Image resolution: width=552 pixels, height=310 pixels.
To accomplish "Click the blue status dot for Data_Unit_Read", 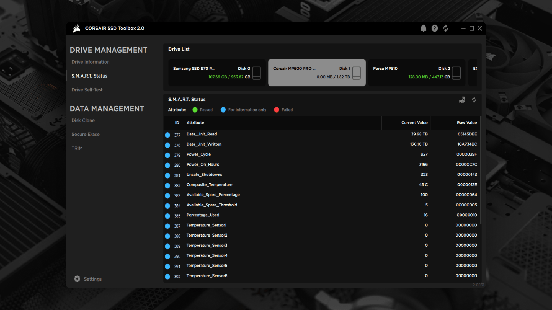I will [167, 135].
